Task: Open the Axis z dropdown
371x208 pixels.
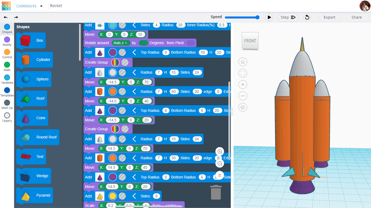Action: tap(120, 43)
